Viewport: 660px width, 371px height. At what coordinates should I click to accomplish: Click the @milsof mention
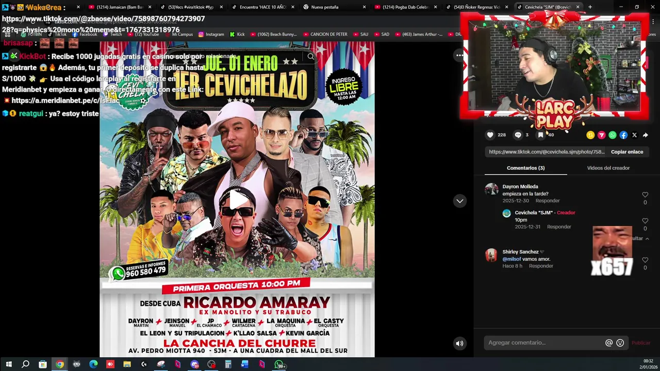[512, 259]
